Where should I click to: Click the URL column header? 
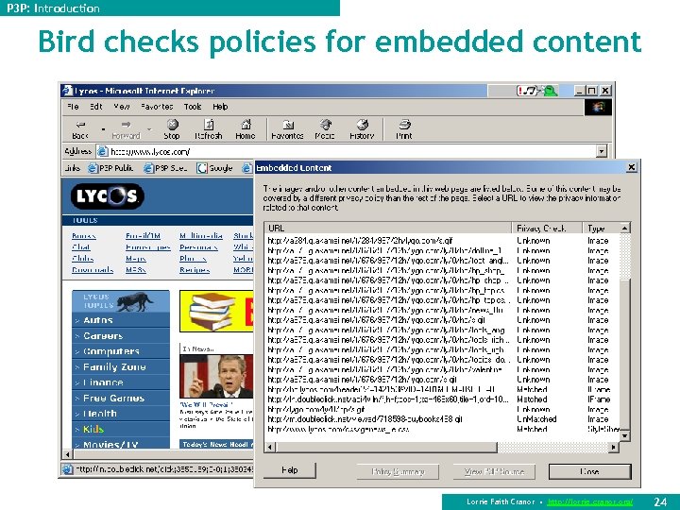point(388,229)
